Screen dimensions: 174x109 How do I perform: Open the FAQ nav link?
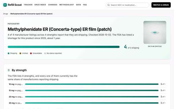point(85,5)
